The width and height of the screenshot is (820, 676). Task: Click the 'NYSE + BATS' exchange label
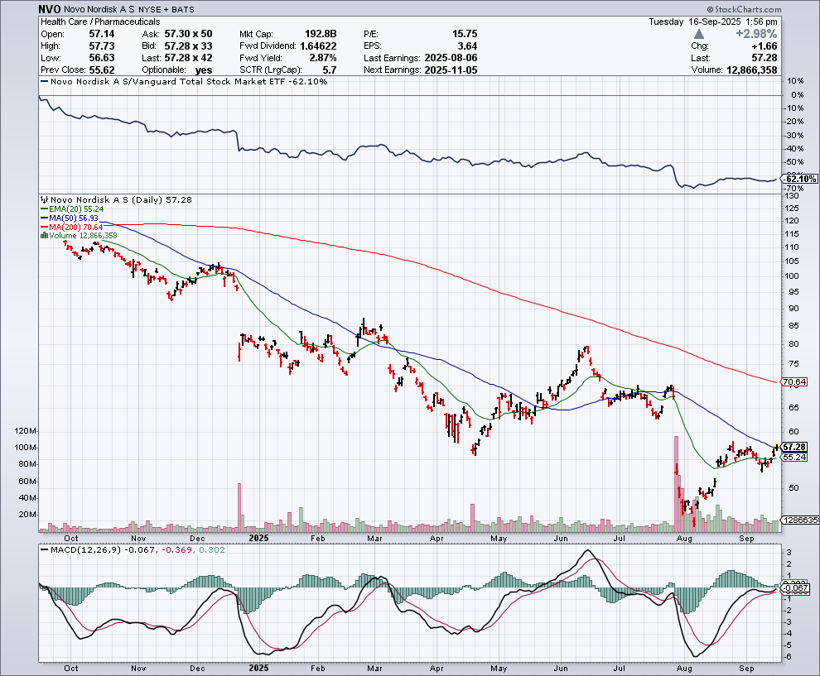click(166, 9)
